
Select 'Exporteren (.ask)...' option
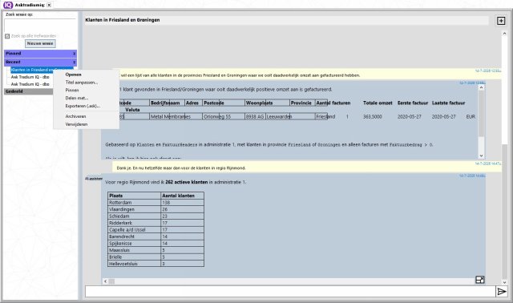point(83,106)
